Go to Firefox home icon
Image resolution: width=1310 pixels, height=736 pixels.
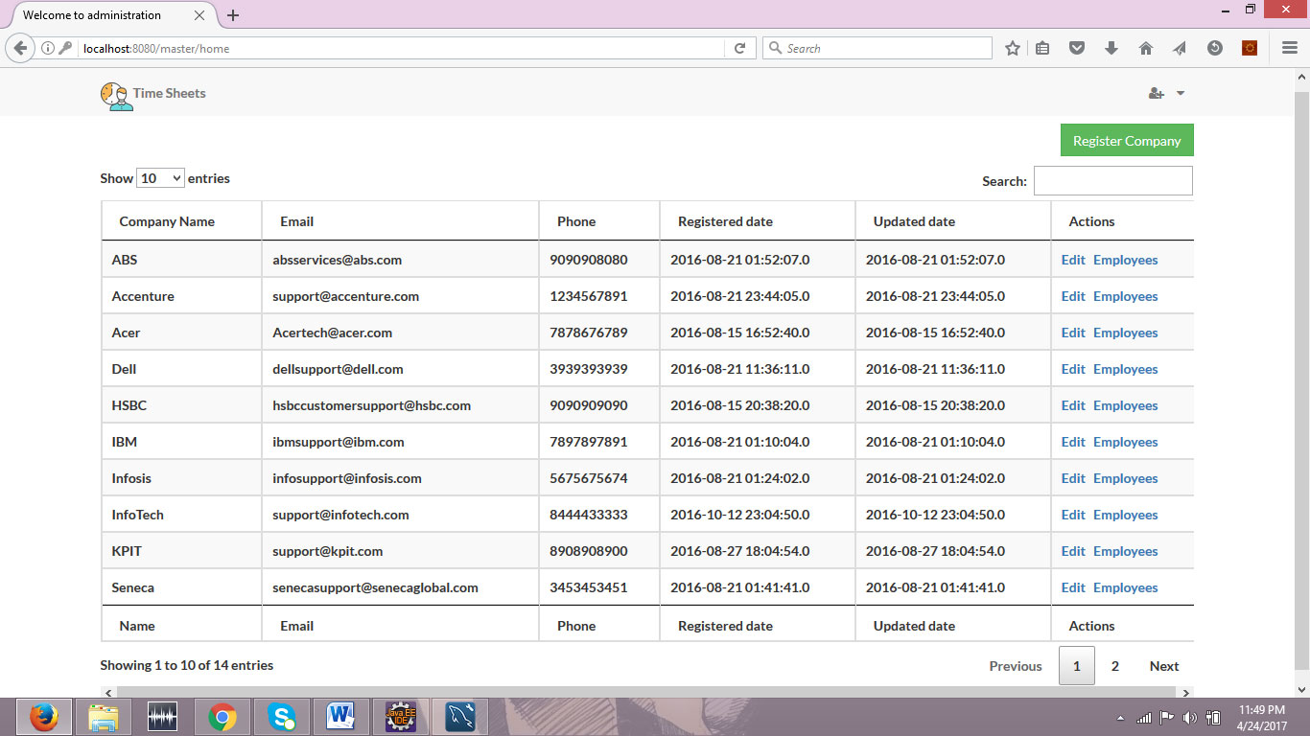pyautogui.click(x=1146, y=48)
